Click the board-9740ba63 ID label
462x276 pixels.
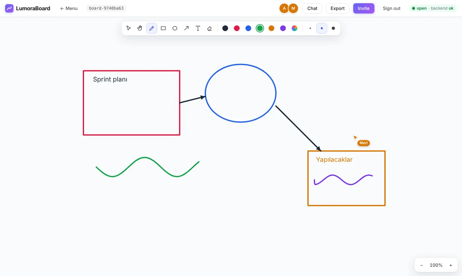pos(106,8)
